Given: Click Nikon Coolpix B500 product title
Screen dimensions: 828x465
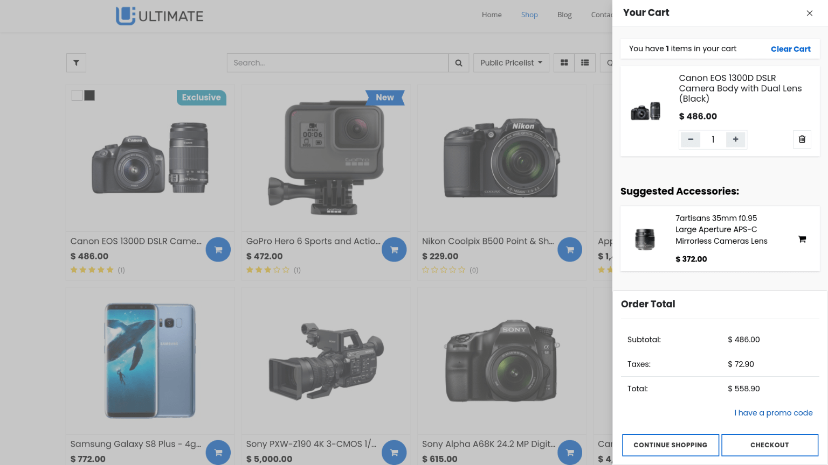Looking at the screenshot, I should click(x=488, y=241).
